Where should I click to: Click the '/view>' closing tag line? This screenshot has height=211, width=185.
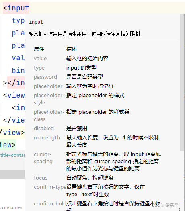12,133
